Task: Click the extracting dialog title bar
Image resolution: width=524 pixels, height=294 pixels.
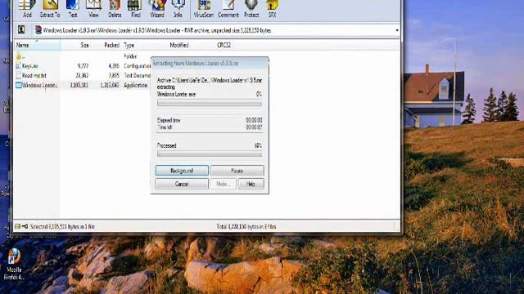Action: pyautogui.click(x=210, y=63)
